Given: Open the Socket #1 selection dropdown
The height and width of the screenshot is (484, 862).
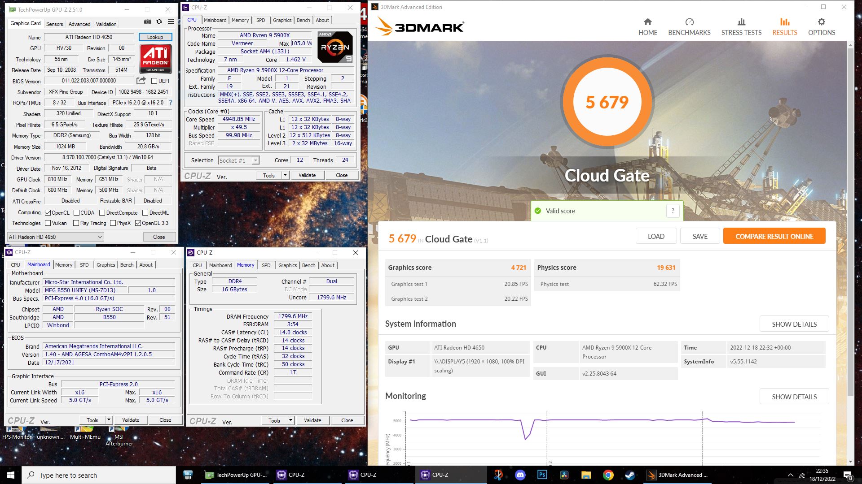Looking at the screenshot, I should click(238, 160).
